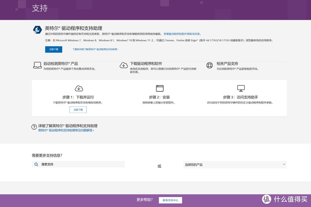311x207 pixels.
Task: Click the cloud download icon above 步骤 1
Action: click(79, 88)
